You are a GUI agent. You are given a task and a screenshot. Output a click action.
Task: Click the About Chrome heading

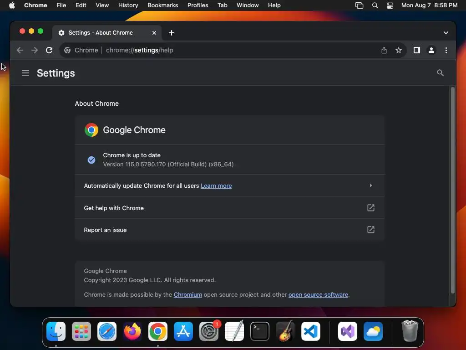click(96, 103)
